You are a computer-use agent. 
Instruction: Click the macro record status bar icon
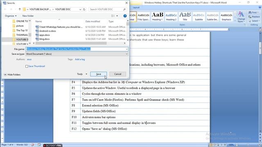pyautogui.click(x=39, y=145)
